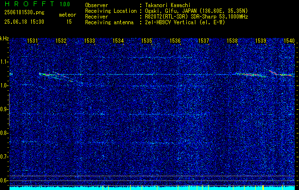This screenshot has height=190, width=299.
Task: Click the receiving location Ogaki, Gifu text
Action: coord(196,11)
